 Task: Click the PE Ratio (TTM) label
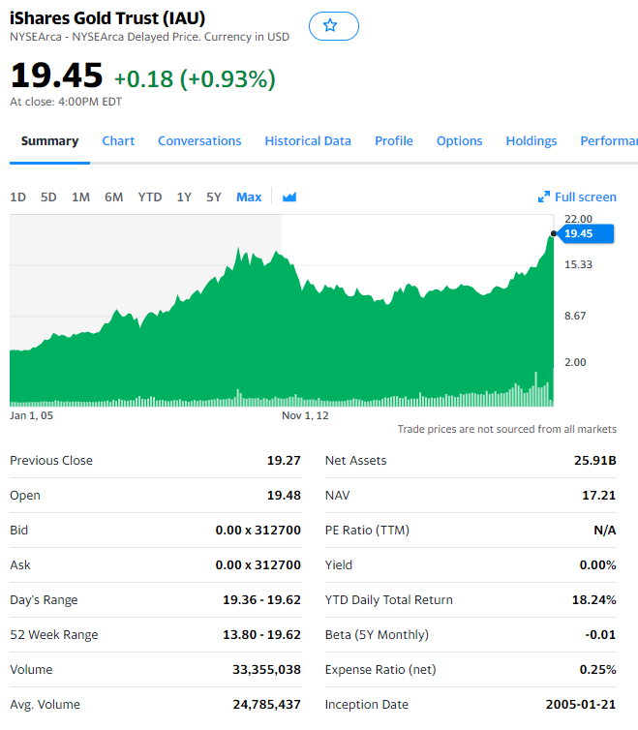pos(367,531)
